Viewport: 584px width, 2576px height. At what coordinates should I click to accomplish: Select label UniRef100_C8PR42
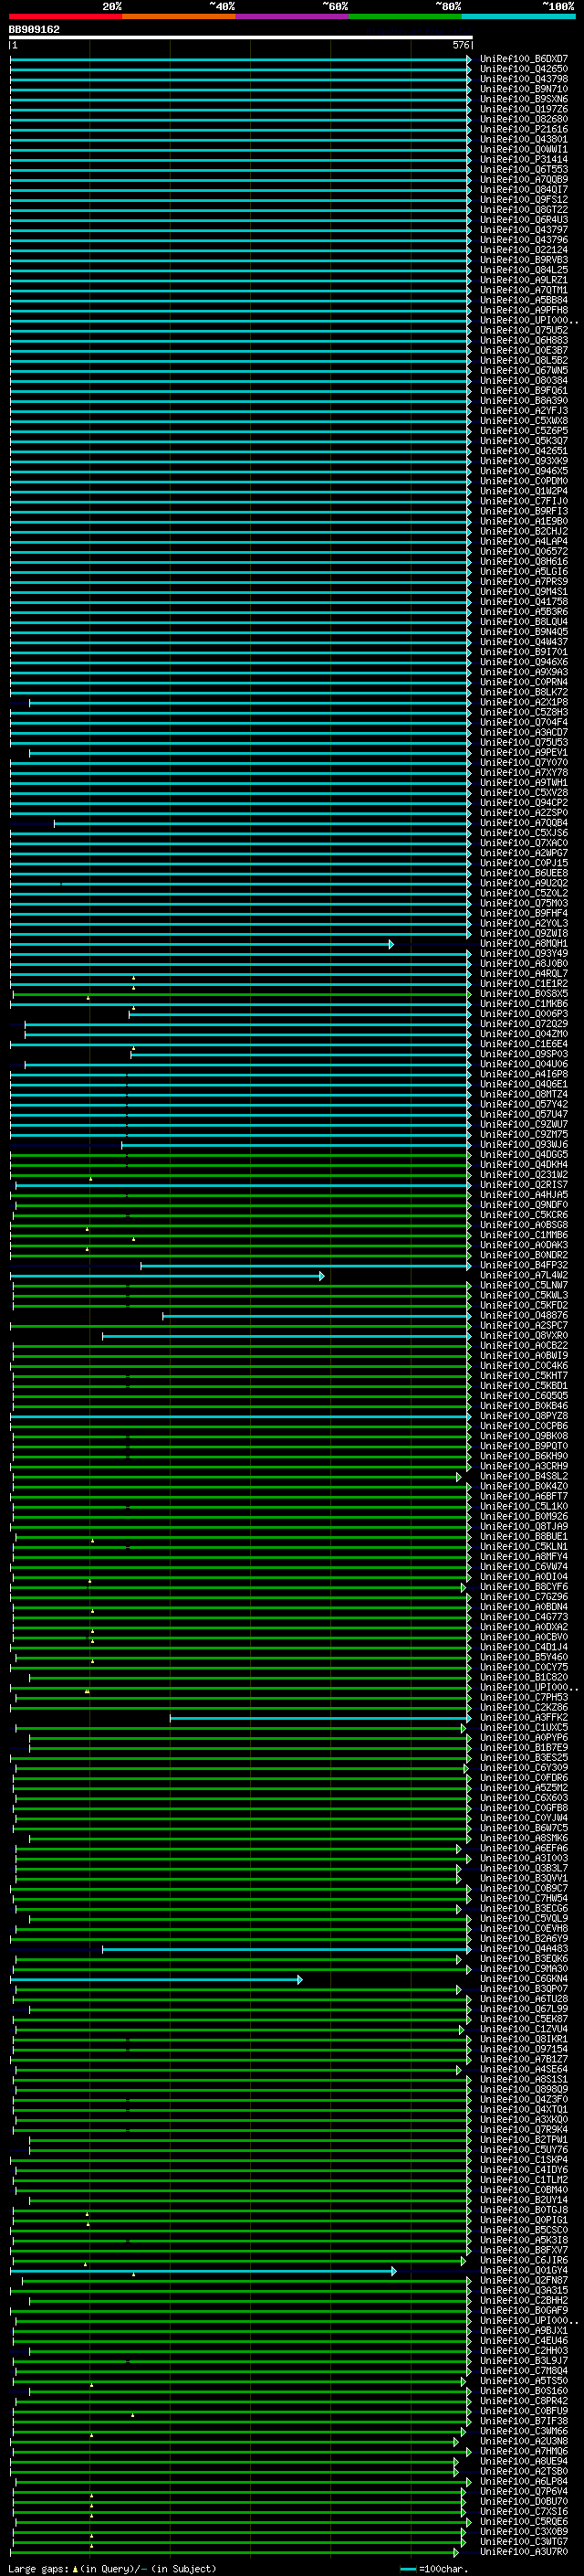pyautogui.click(x=524, y=2402)
